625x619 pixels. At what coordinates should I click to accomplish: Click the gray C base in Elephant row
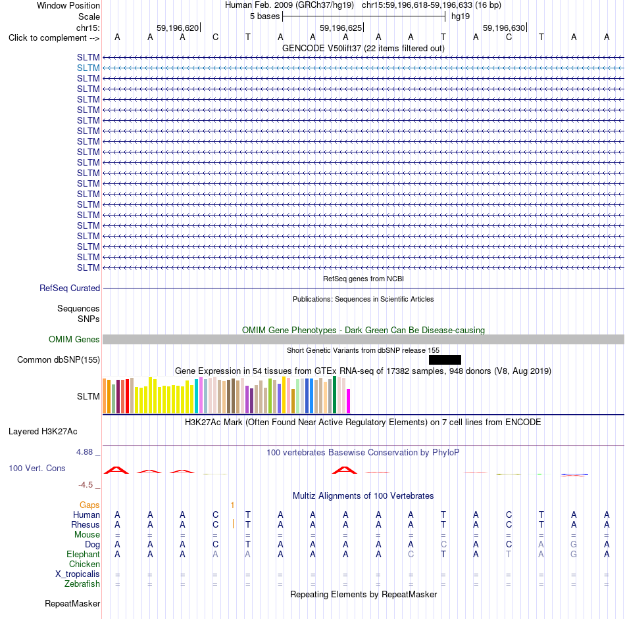[x=411, y=554]
